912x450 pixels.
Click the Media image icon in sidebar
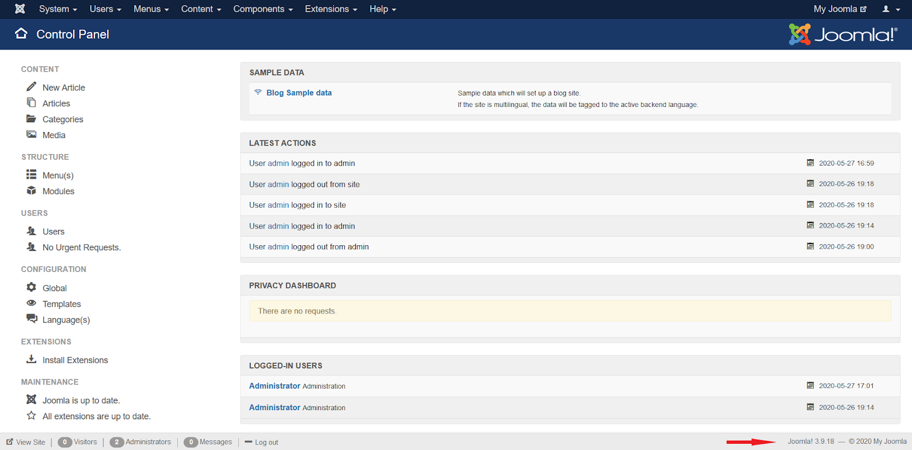click(31, 135)
